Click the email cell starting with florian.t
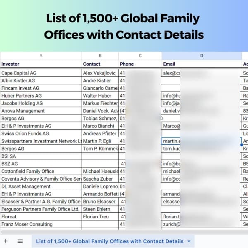The width and height of the screenshot is (248, 248). click(x=202, y=217)
